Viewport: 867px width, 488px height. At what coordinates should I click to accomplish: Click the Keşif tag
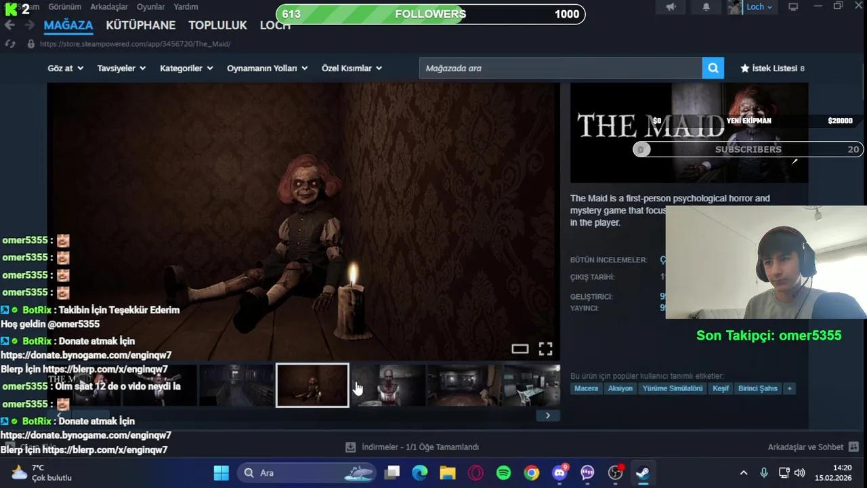click(x=721, y=388)
